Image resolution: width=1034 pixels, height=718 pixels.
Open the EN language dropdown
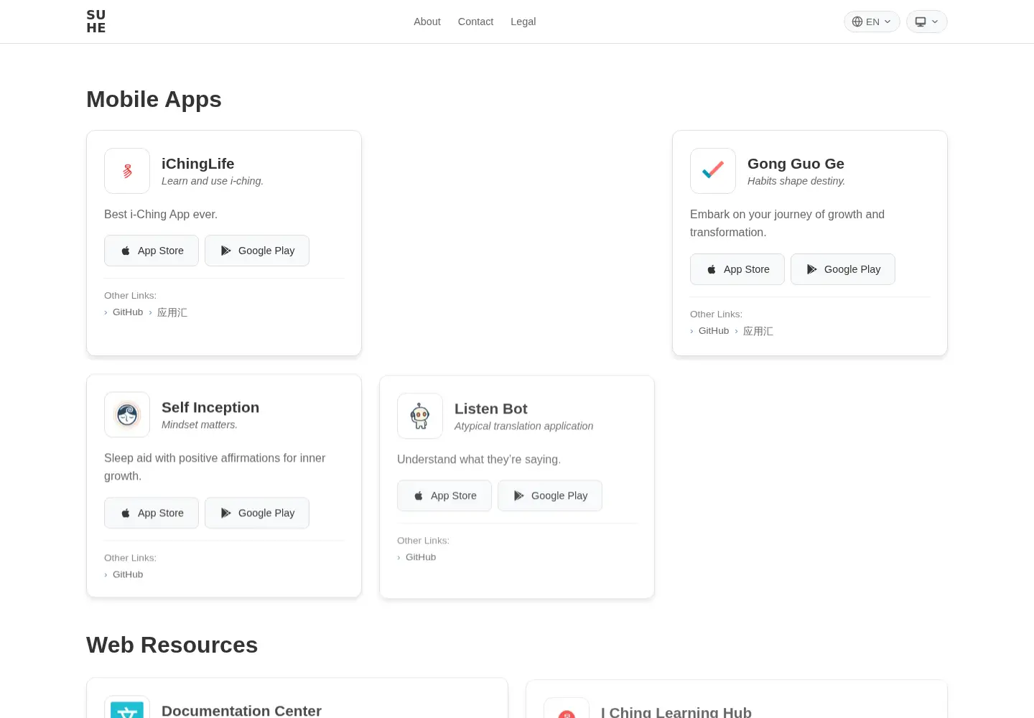(872, 22)
